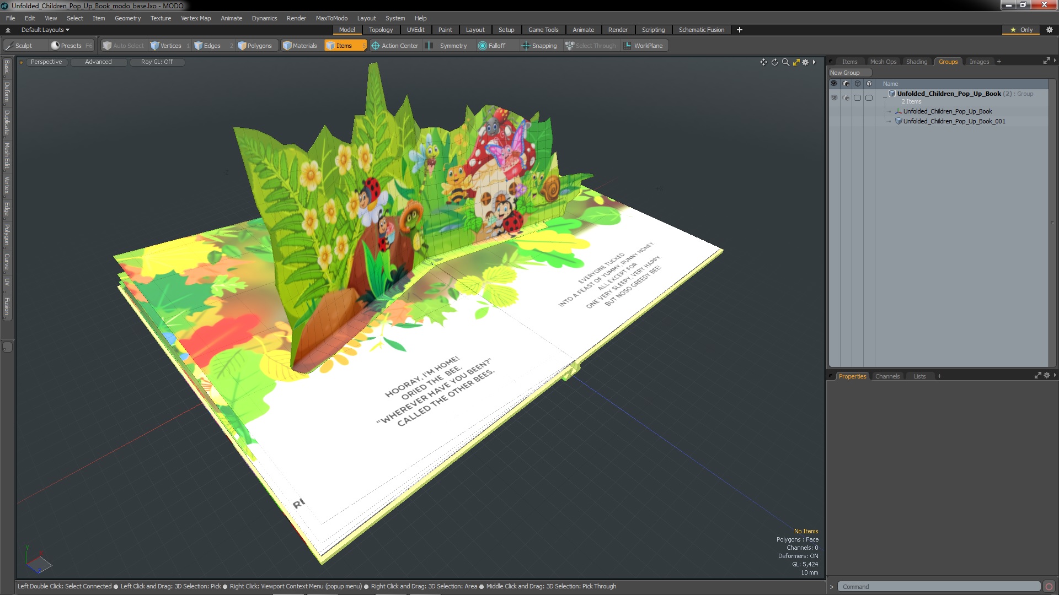Open the Vertex Map menu
Image resolution: width=1059 pixels, height=595 pixels.
coord(196,18)
